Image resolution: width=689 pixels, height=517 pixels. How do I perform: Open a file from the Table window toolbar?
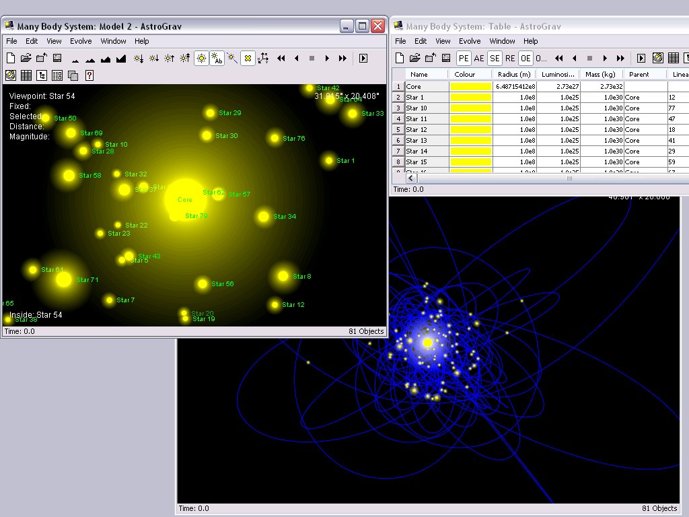(414, 58)
